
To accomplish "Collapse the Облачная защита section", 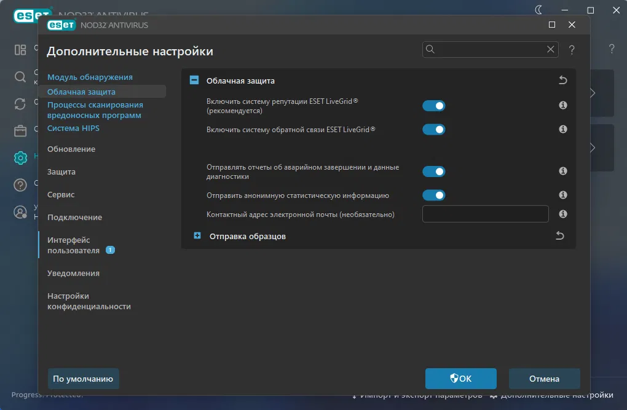I will (194, 81).
